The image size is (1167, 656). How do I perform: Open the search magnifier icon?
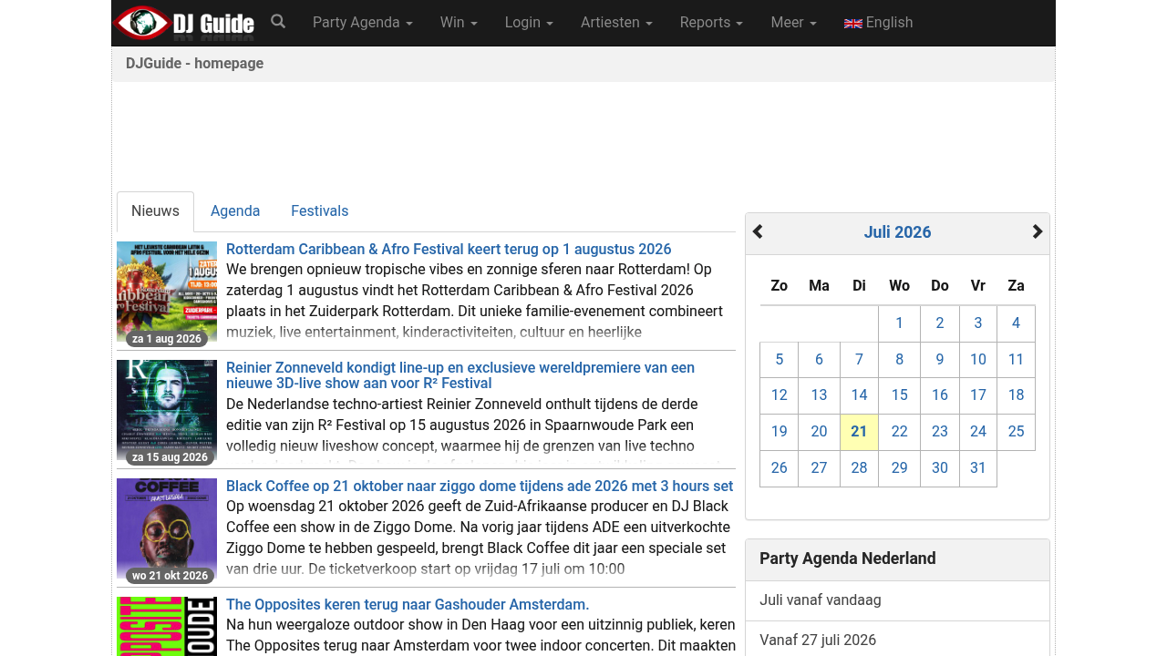[x=278, y=22]
